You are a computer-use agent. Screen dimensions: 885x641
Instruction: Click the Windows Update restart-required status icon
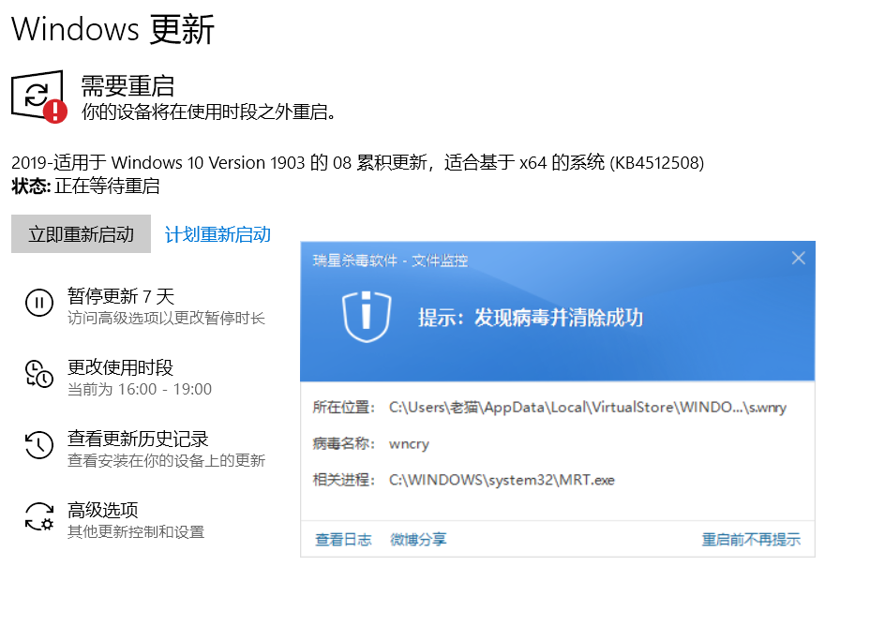click(x=39, y=96)
